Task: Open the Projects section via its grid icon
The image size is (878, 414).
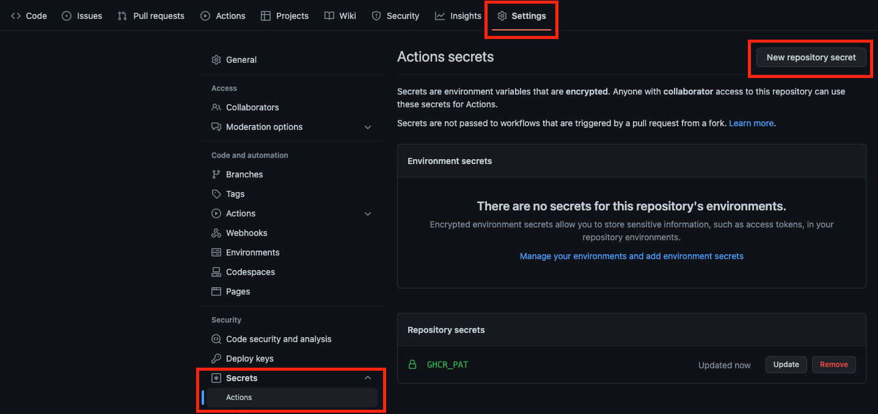Action: coord(266,16)
